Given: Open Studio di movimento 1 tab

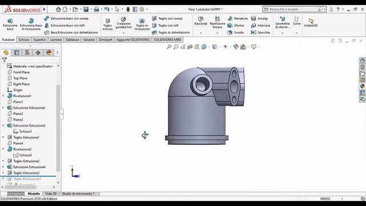Looking at the screenshot, I should tap(78, 193).
